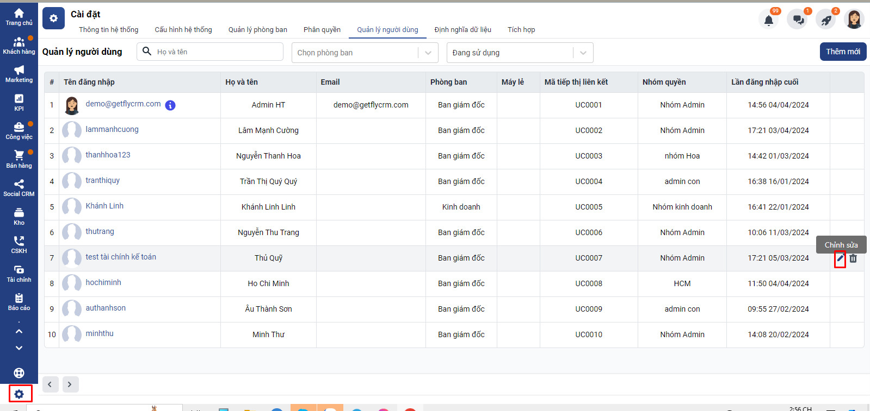
Task: Open the chat messages icon
Action: [798, 20]
